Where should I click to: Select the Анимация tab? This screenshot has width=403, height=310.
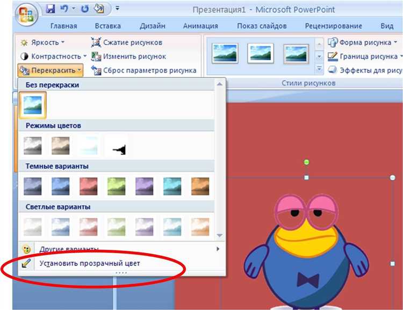[200, 26]
